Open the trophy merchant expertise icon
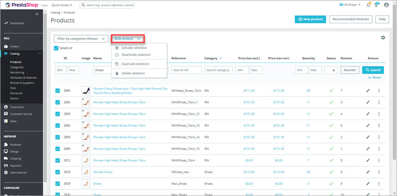 tap(377, 5)
